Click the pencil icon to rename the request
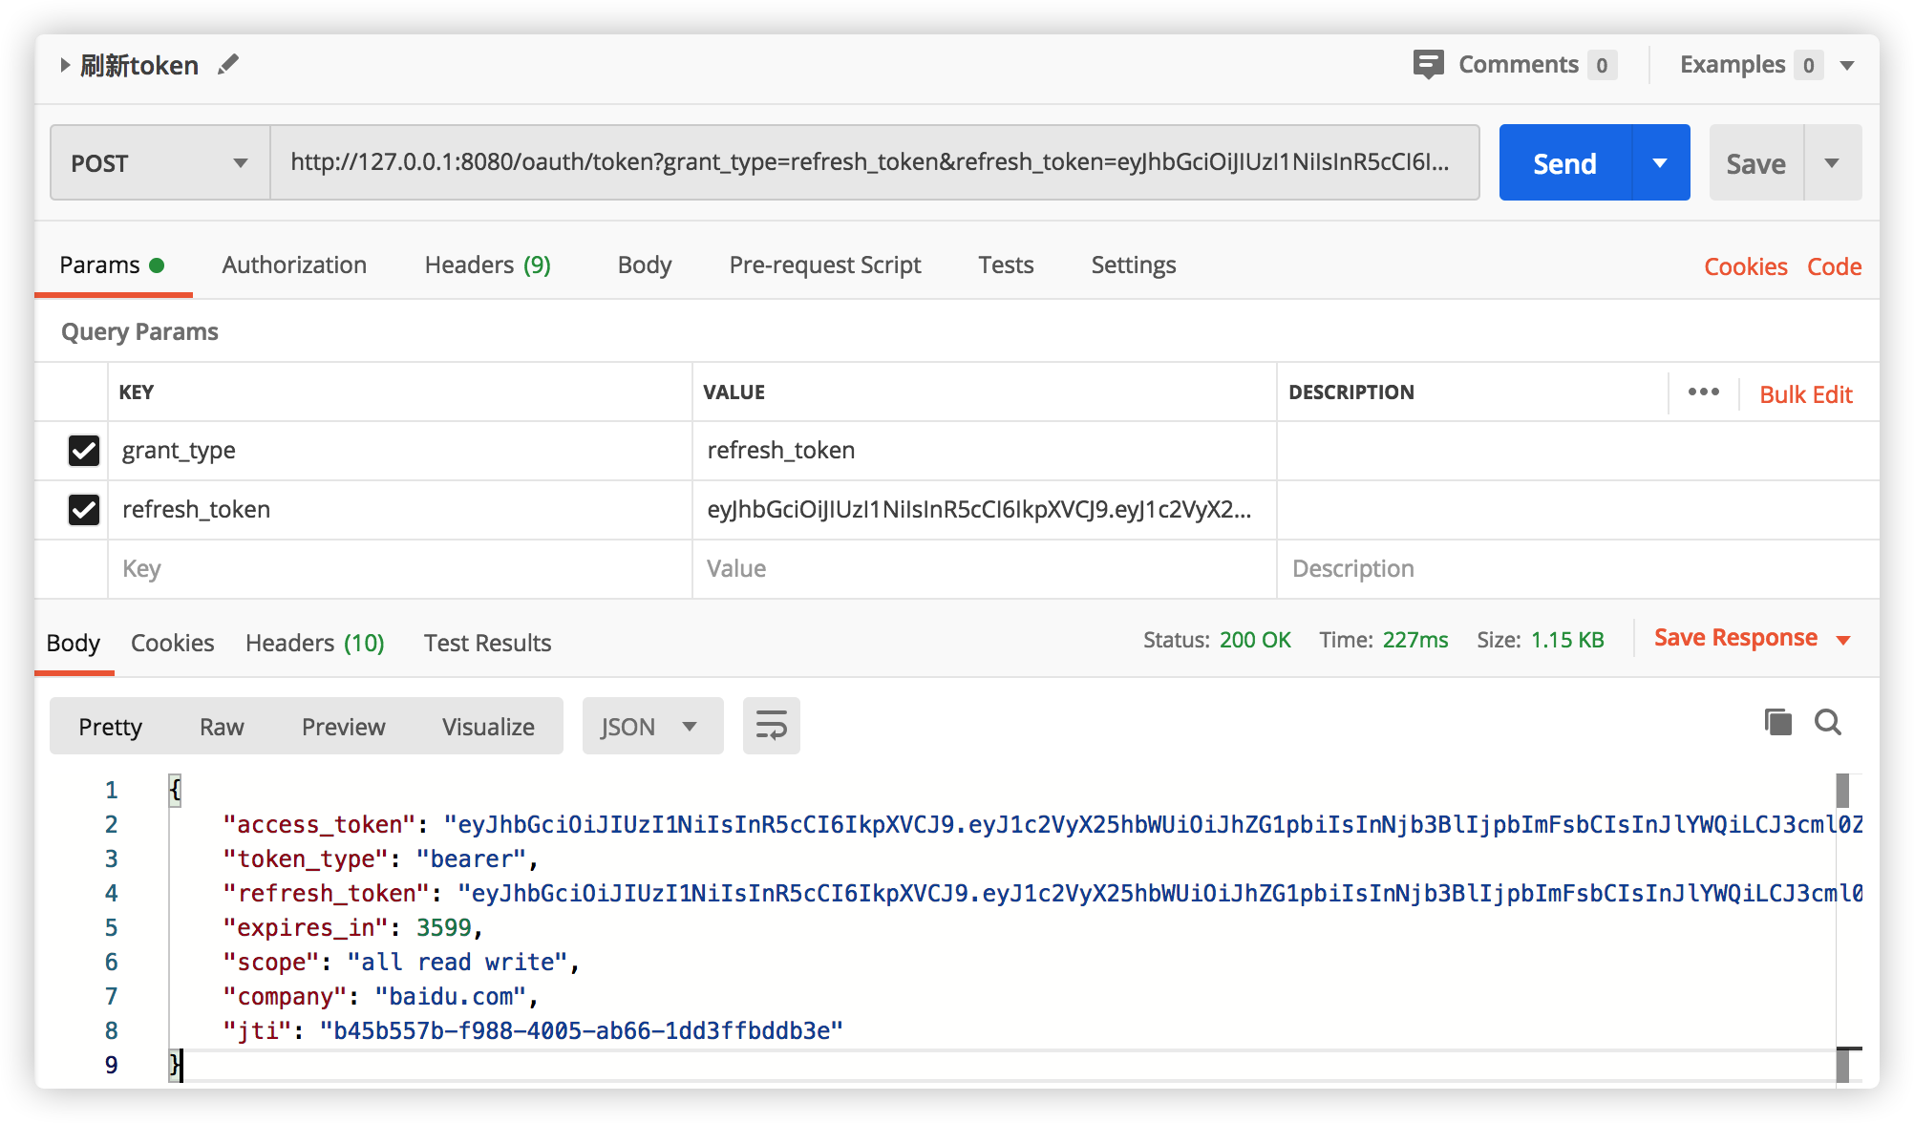The width and height of the screenshot is (1914, 1123). [228, 65]
